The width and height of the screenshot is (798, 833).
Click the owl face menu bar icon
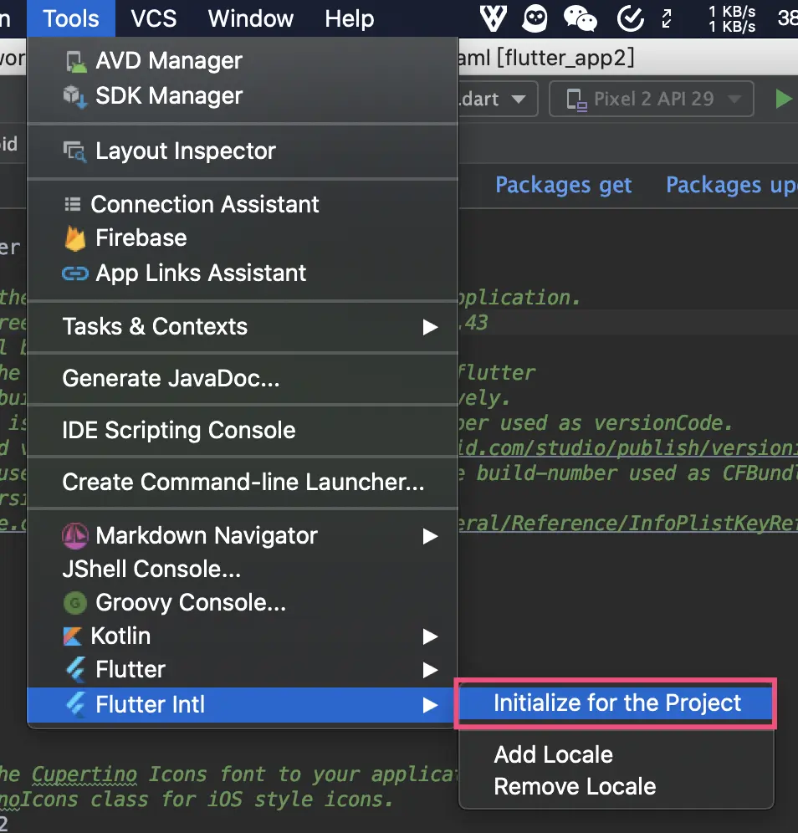click(x=535, y=18)
